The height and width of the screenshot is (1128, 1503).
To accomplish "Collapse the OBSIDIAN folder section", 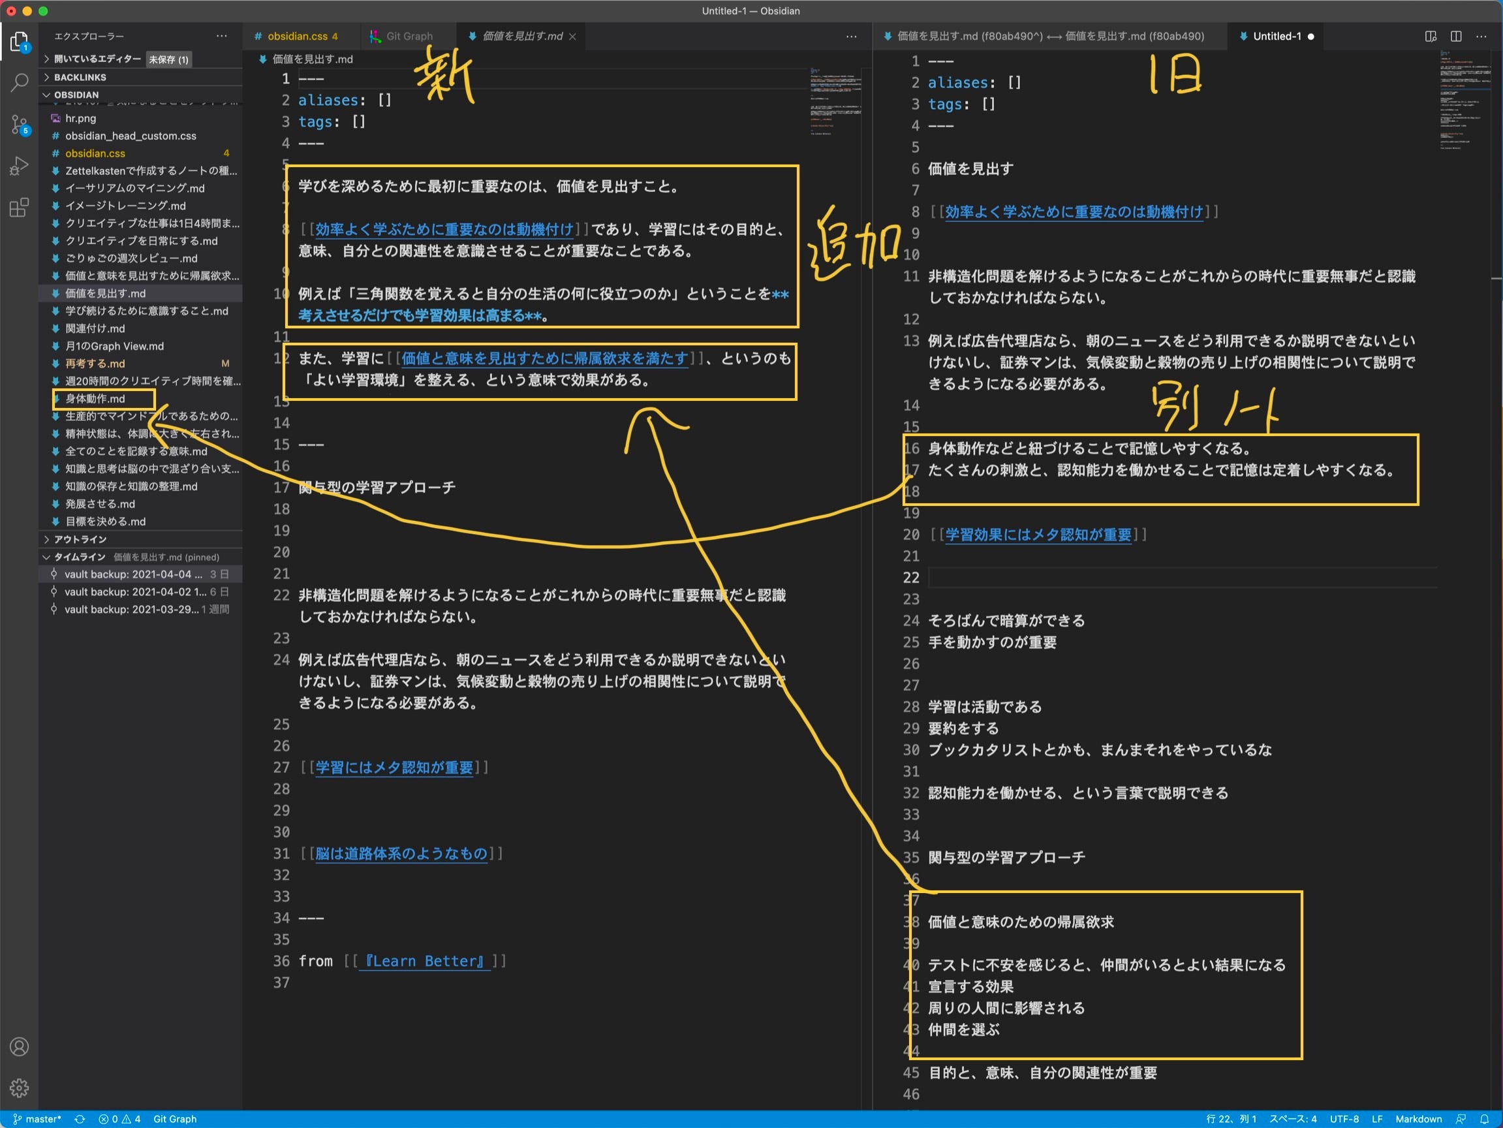I will tap(76, 95).
